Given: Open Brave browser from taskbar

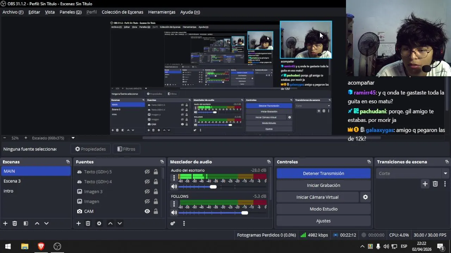Looking at the screenshot, I should click(x=41, y=246).
